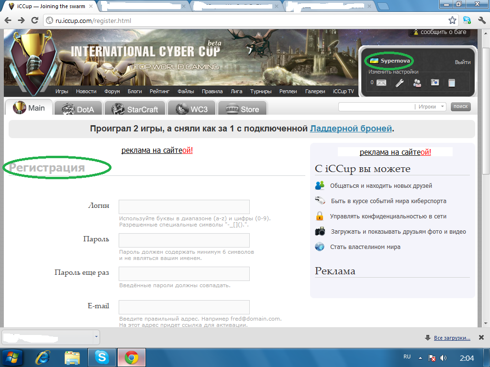Open the Правила menu item
The width and height of the screenshot is (490, 367).
[x=212, y=91]
